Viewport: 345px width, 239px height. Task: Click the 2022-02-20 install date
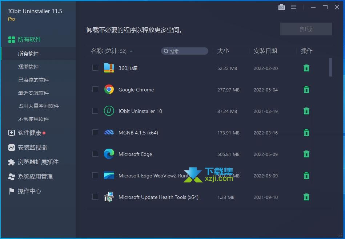click(266, 68)
